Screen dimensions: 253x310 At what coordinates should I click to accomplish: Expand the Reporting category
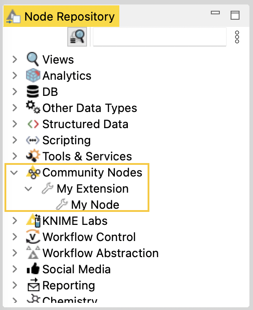click(15, 285)
